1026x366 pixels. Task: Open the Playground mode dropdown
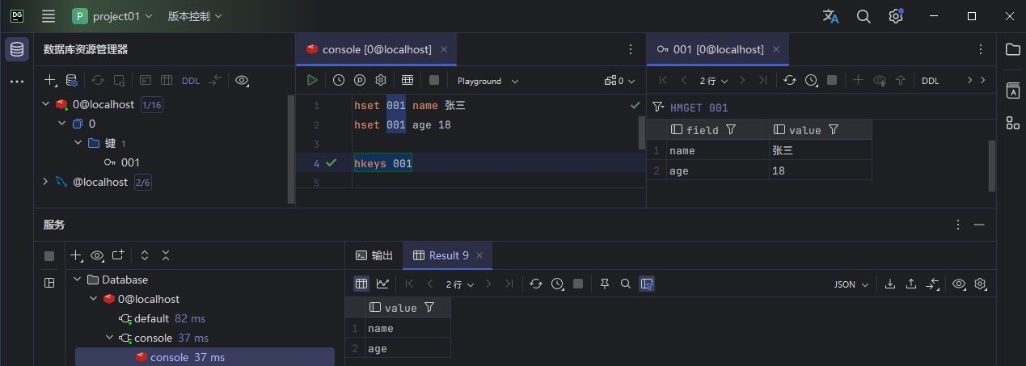pos(488,81)
